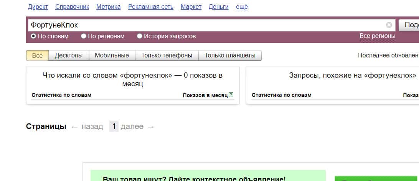The image size is (419, 181).
Task: Click the 'назад' previous page link
Action: click(92, 126)
